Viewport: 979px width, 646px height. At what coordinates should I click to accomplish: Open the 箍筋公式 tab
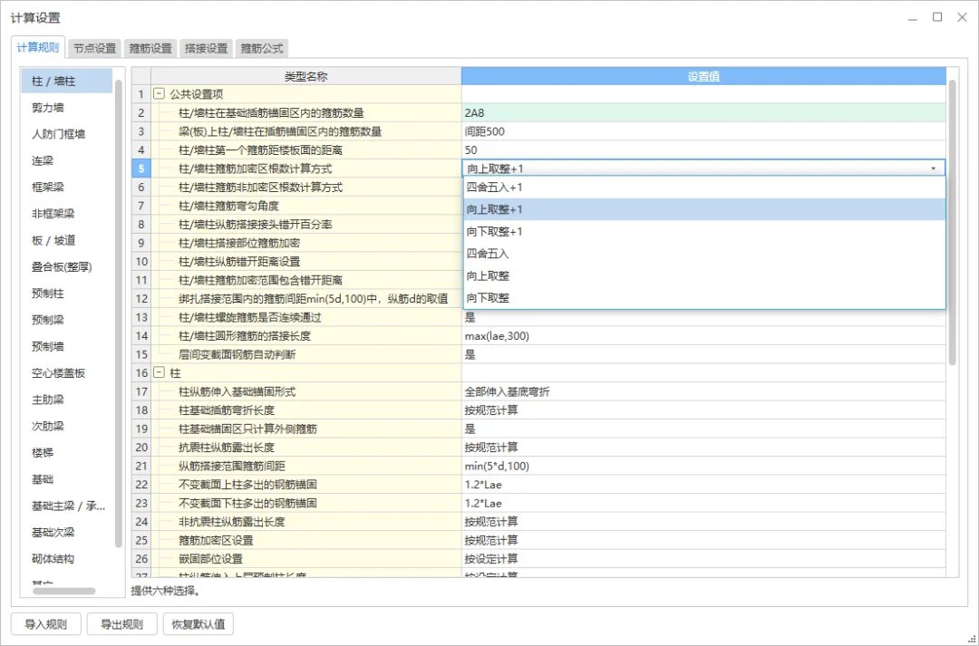pos(262,49)
